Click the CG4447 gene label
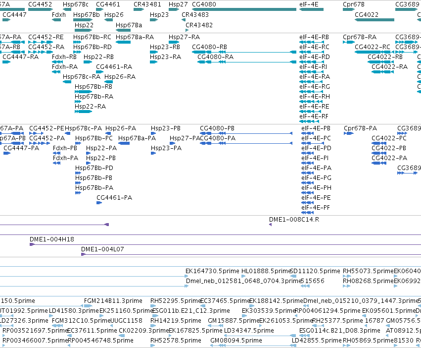 (x=14, y=14)
